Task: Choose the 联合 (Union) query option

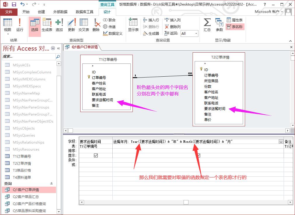Action: pos(109,20)
